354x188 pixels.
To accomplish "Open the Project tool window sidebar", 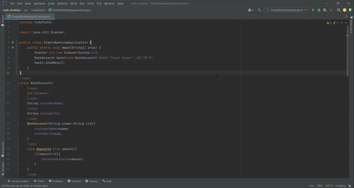I will point(3,21).
